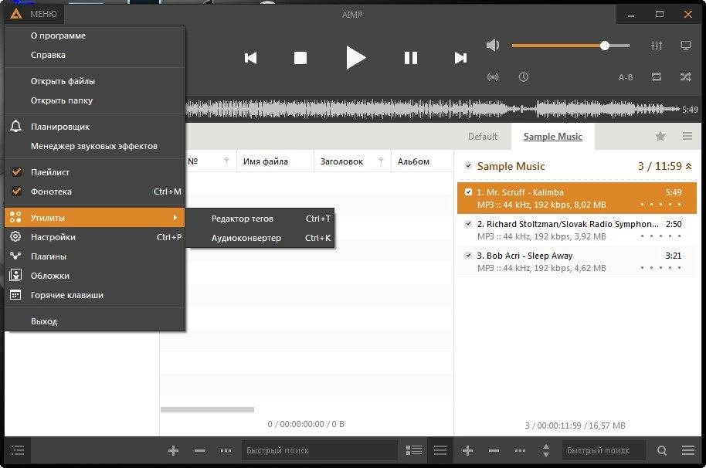Skip to the next track
The image size is (706, 468).
pyautogui.click(x=460, y=58)
